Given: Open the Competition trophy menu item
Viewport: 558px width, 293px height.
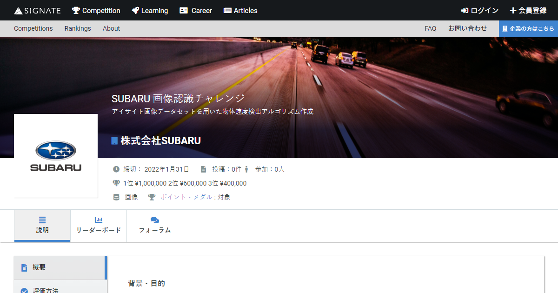Looking at the screenshot, I should pyautogui.click(x=96, y=10).
